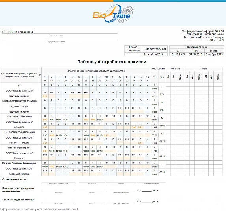Click Иванов's month total '63:06'
Screen dimensions: 226x211
162,126
